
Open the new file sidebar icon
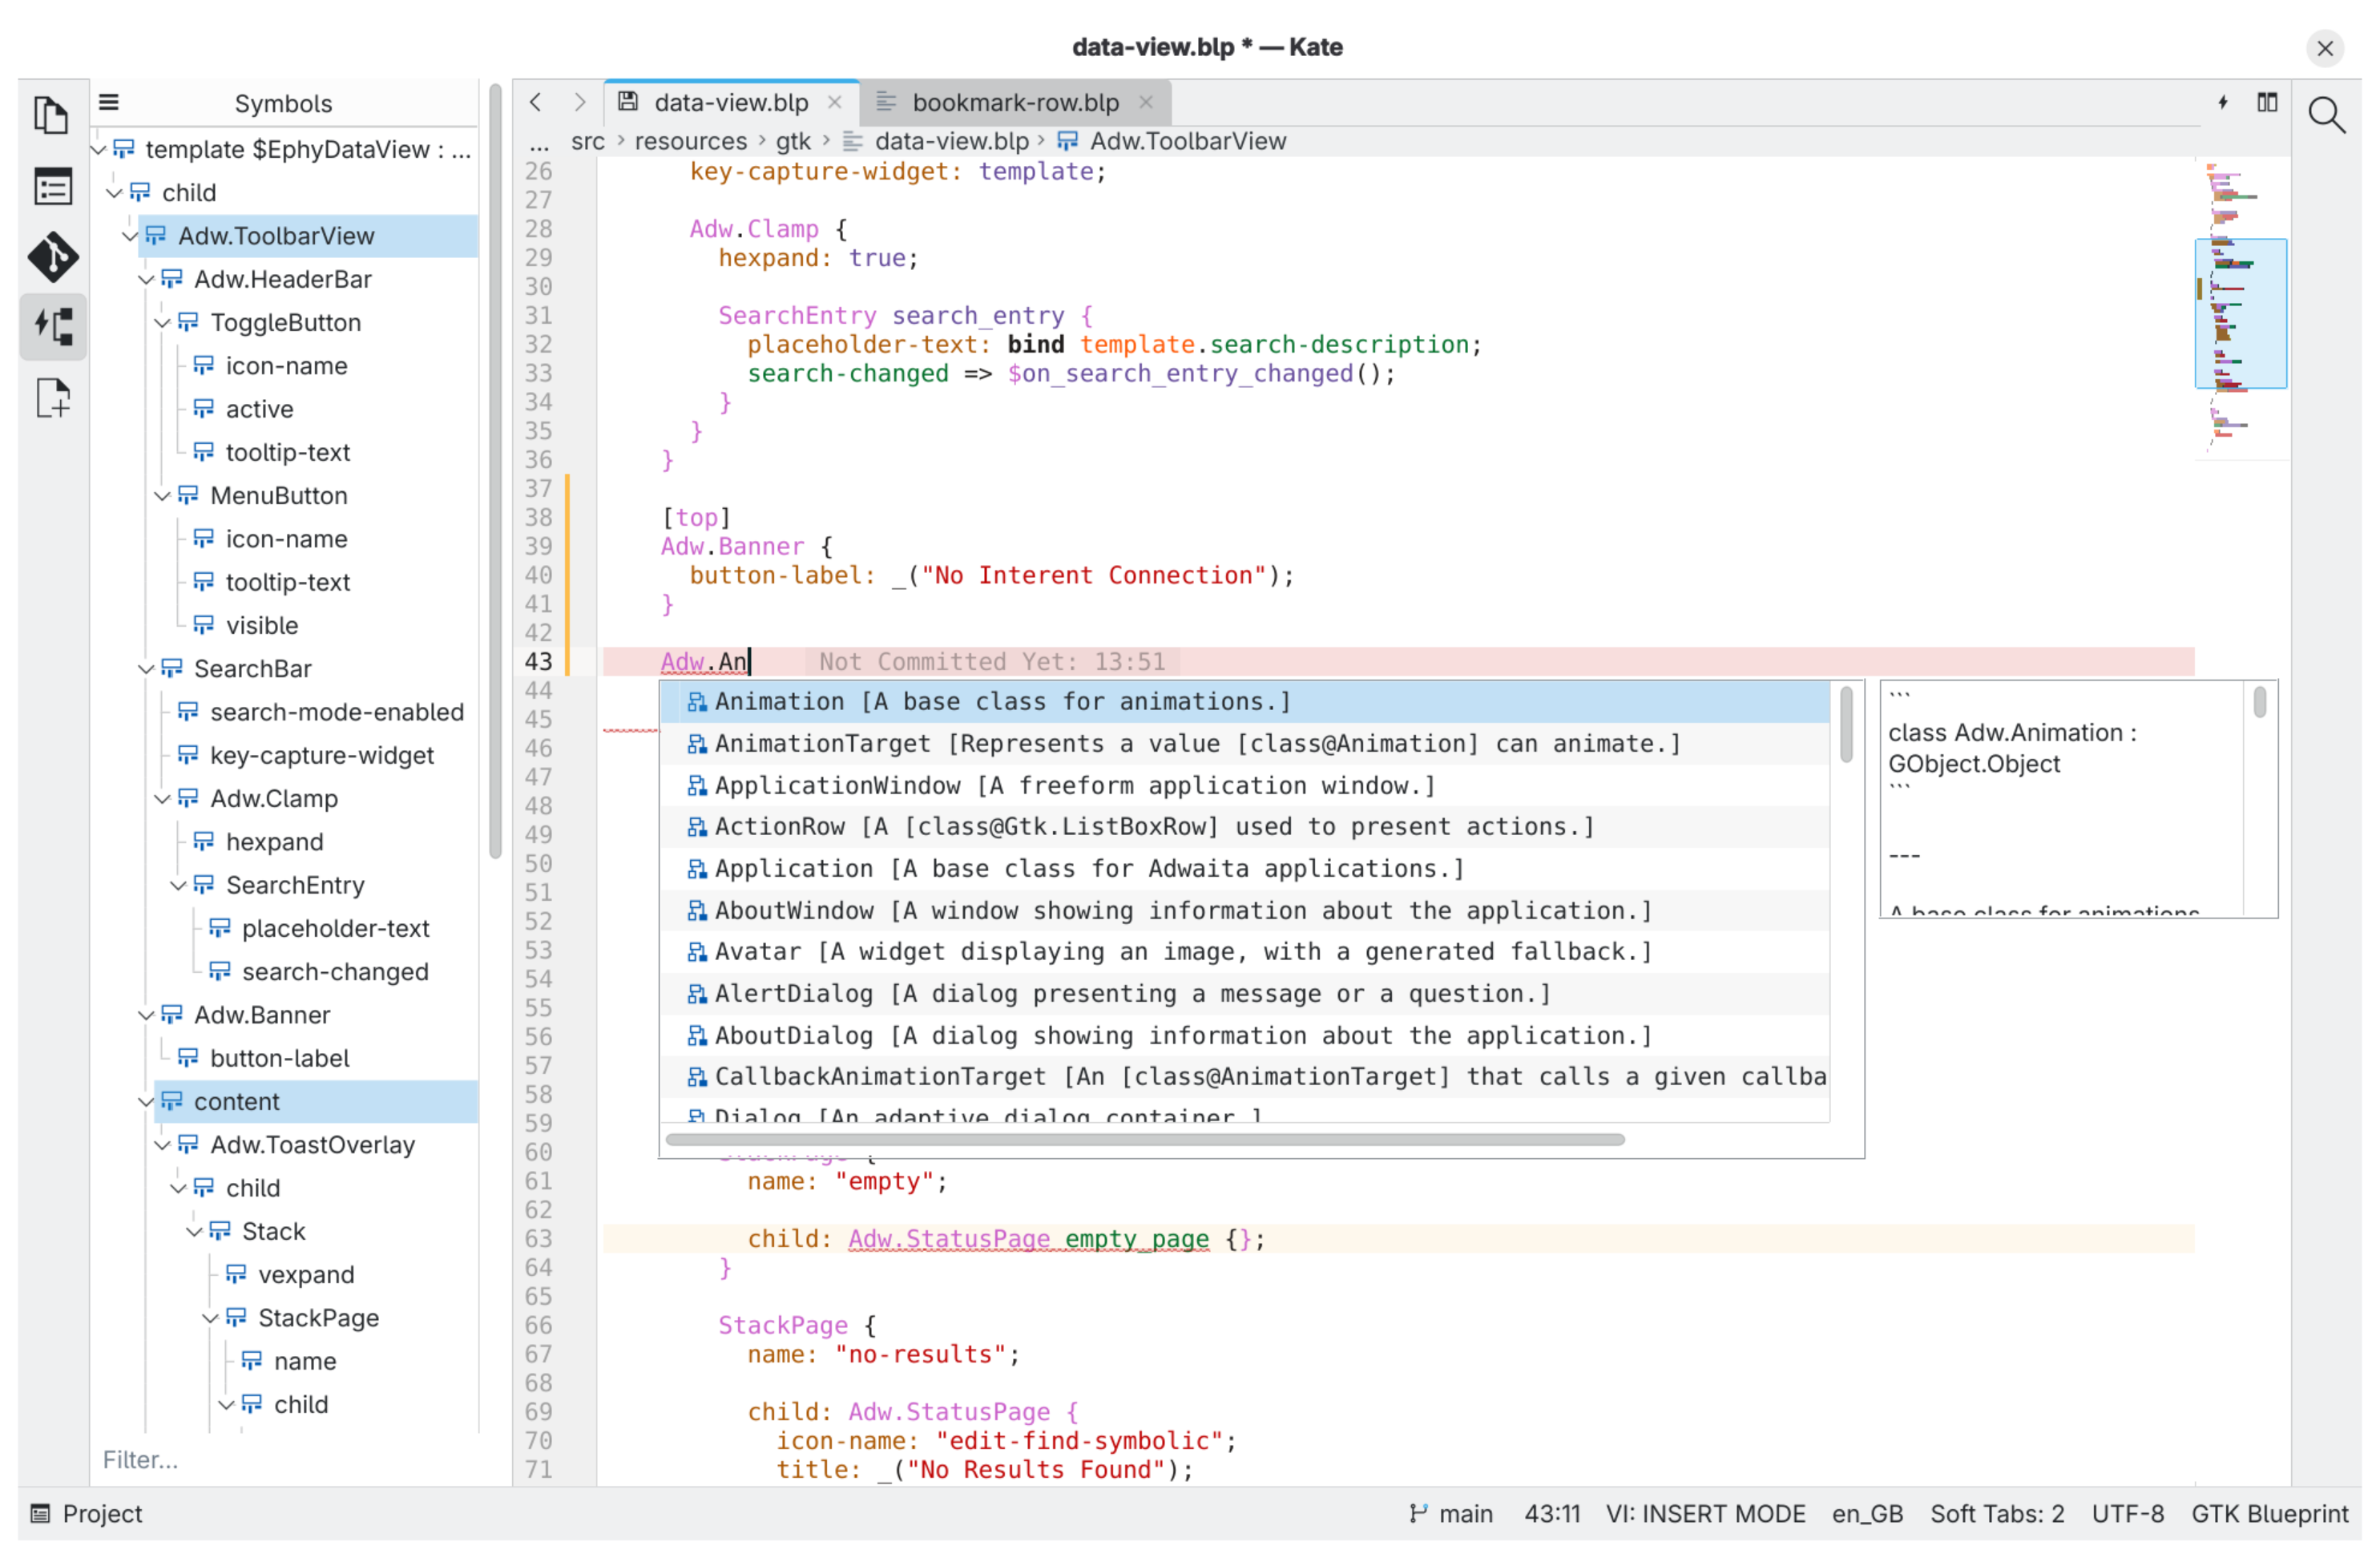coord(52,398)
